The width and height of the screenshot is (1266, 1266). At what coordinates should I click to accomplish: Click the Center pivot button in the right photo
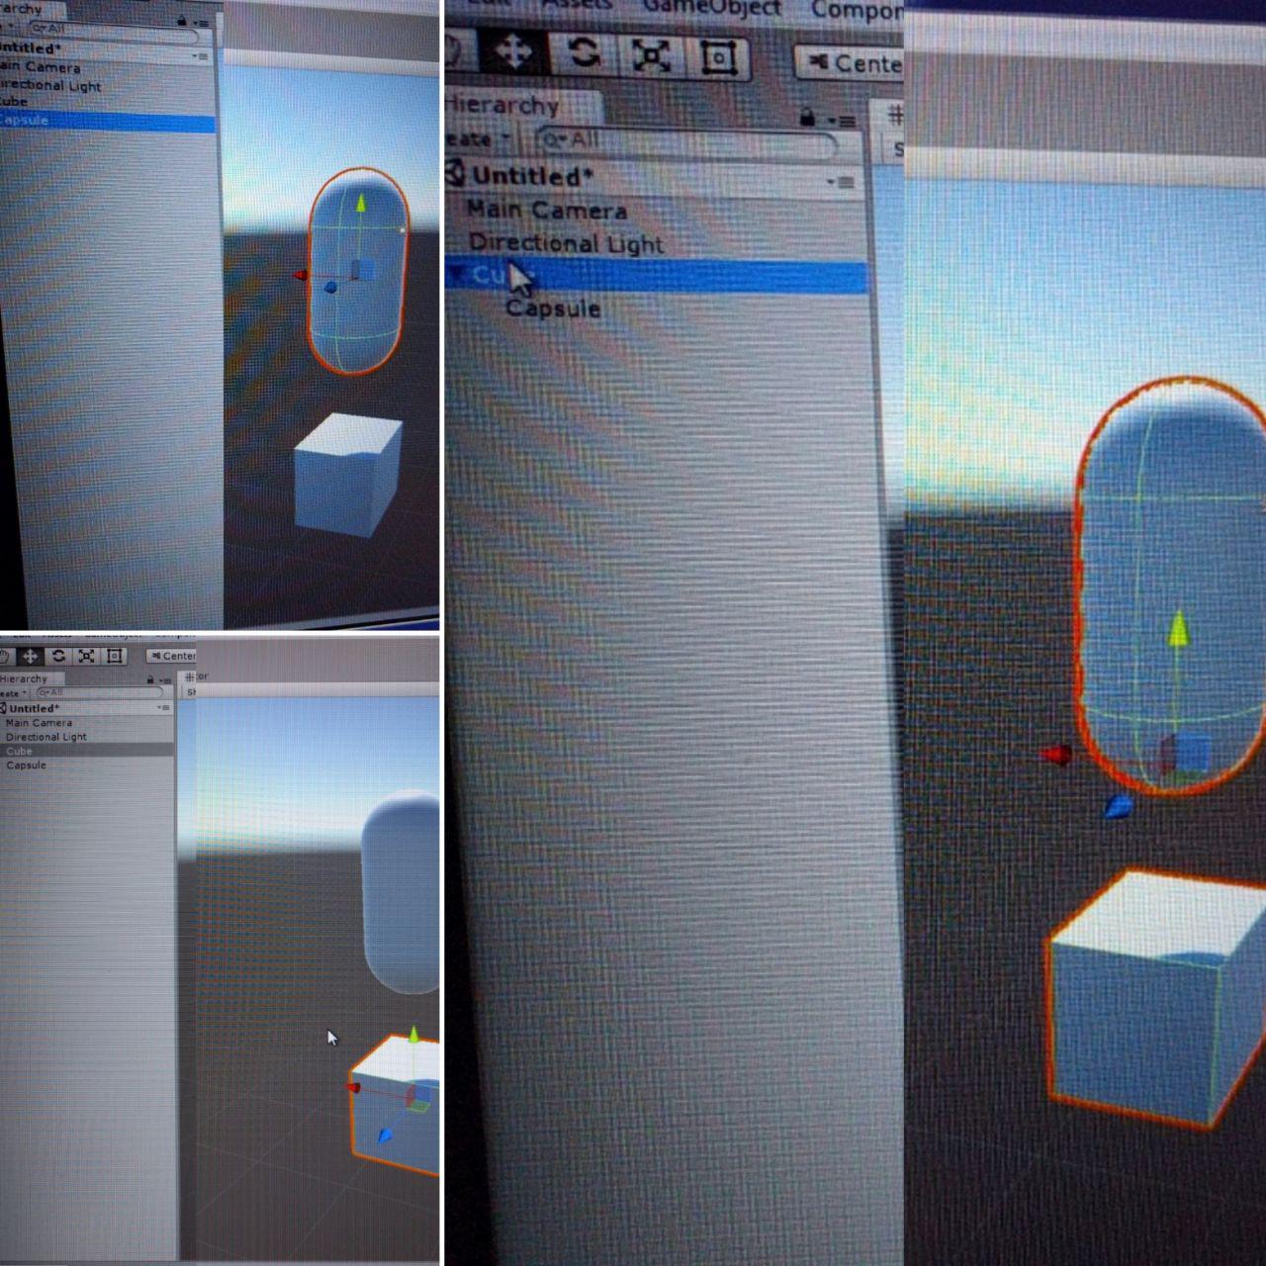(851, 63)
